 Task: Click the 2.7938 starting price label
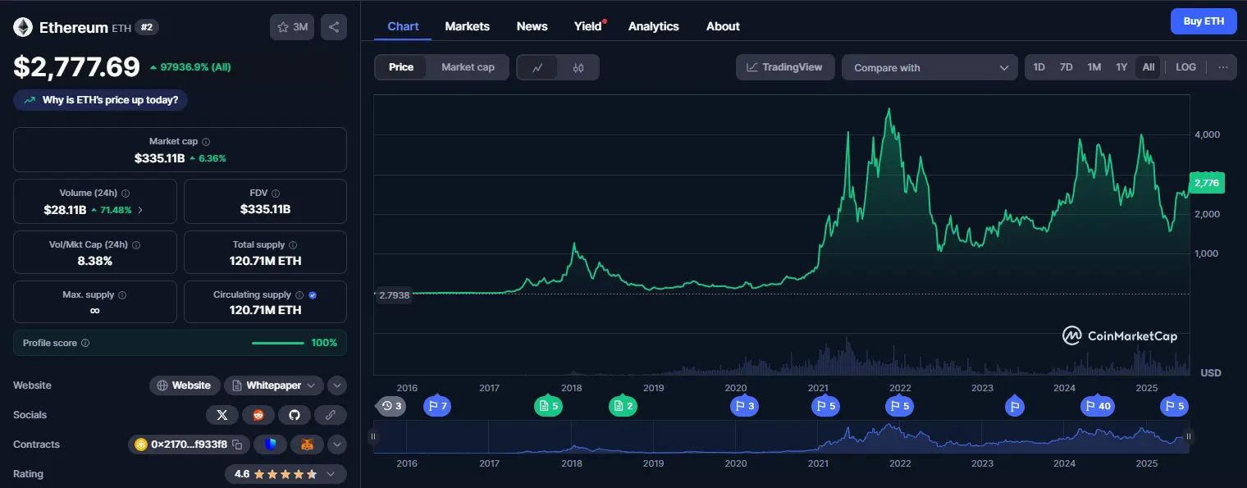(x=393, y=294)
